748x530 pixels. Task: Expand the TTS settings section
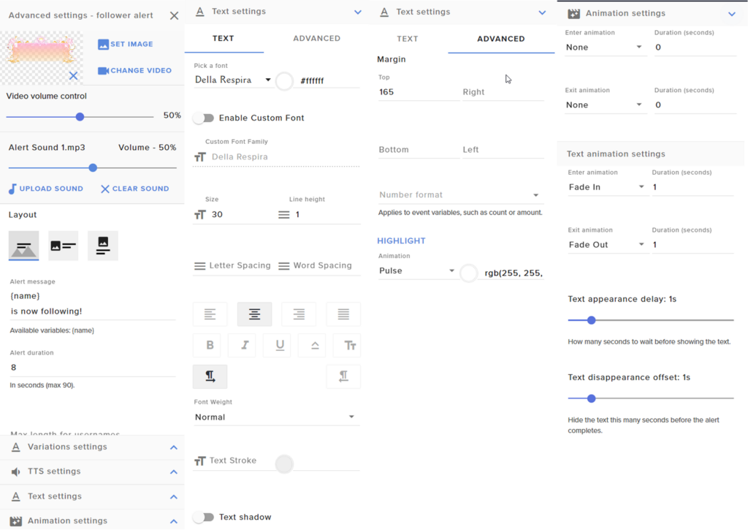click(x=92, y=472)
